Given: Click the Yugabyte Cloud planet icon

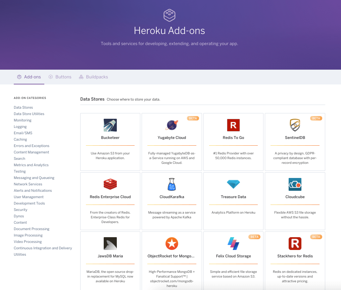Looking at the screenshot, I should click(x=172, y=125).
